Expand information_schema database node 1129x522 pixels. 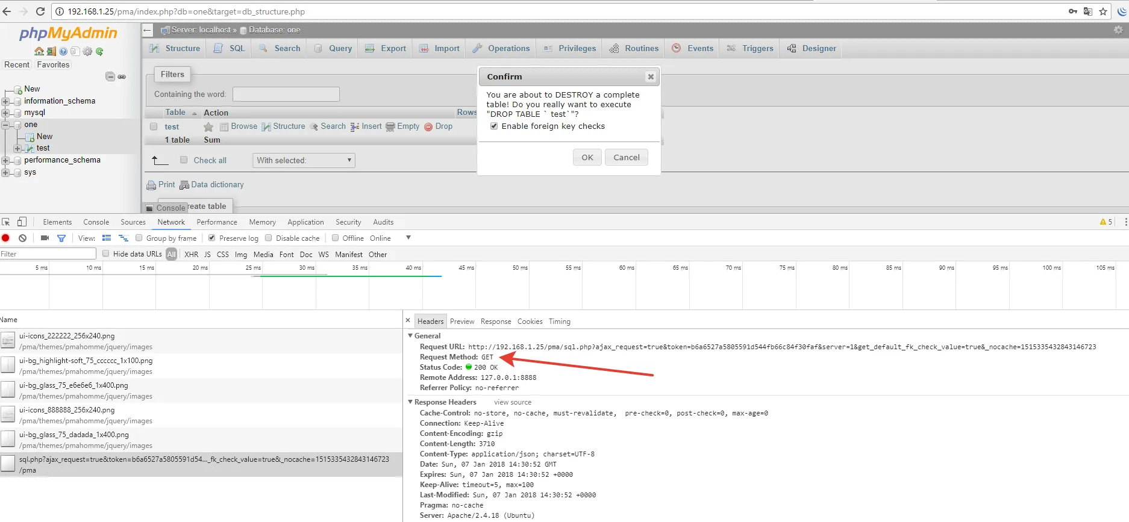pyautogui.click(x=5, y=101)
